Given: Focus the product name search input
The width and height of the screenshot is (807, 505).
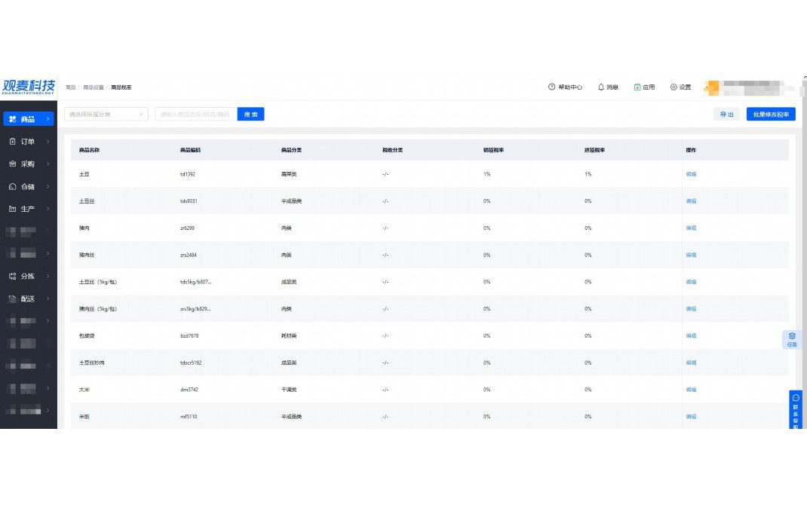Looking at the screenshot, I should (x=195, y=115).
